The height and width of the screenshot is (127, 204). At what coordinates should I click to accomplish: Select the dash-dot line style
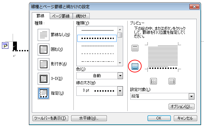(97, 61)
